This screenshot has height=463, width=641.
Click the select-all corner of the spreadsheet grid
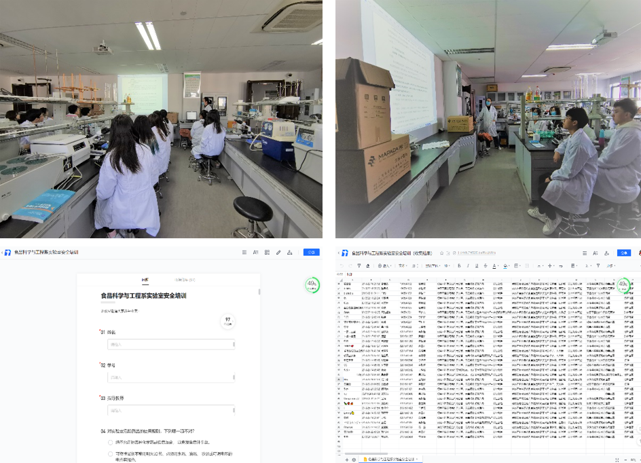(340, 280)
